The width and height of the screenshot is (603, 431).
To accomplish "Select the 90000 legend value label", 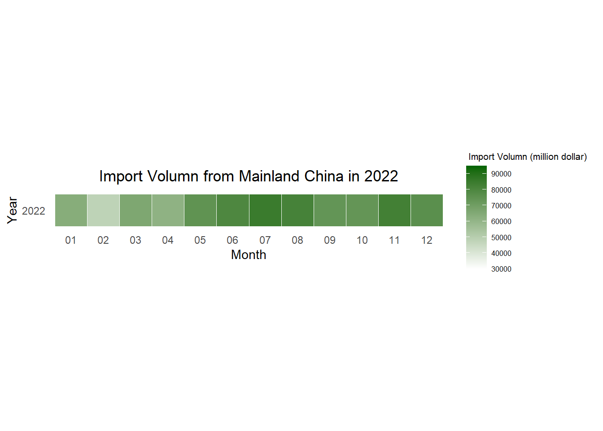I will (501, 174).
